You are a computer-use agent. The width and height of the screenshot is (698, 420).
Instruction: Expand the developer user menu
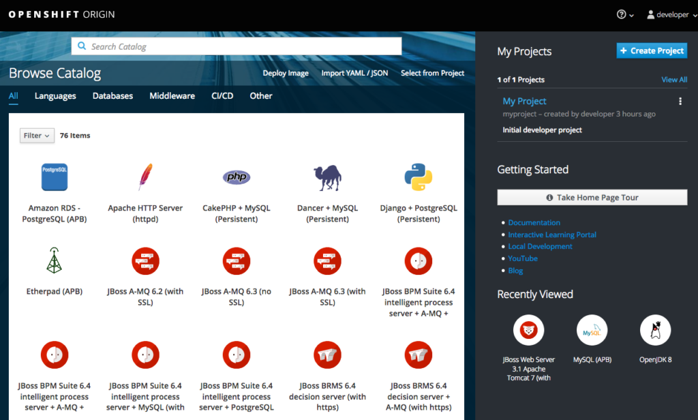pyautogui.click(x=668, y=15)
